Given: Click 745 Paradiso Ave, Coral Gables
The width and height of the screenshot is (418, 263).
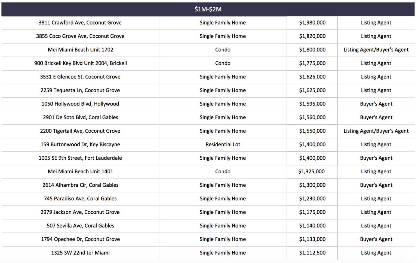Looking at the screenshot, I should pyautogui.click(x=80, y=199).
